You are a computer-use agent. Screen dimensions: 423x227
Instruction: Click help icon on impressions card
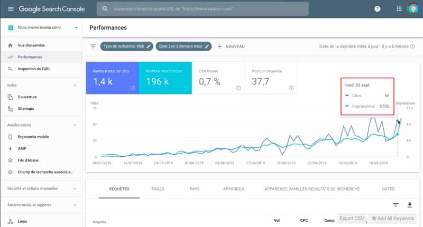[186, 88]
